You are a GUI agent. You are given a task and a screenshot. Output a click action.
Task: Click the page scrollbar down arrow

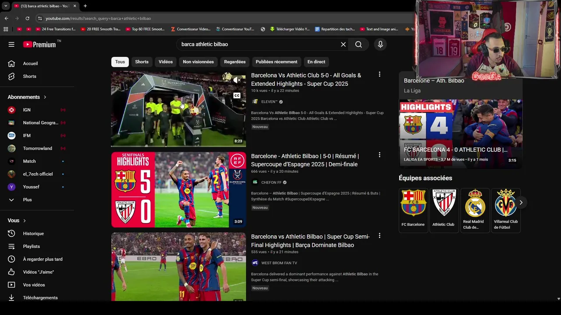[558, 299]
